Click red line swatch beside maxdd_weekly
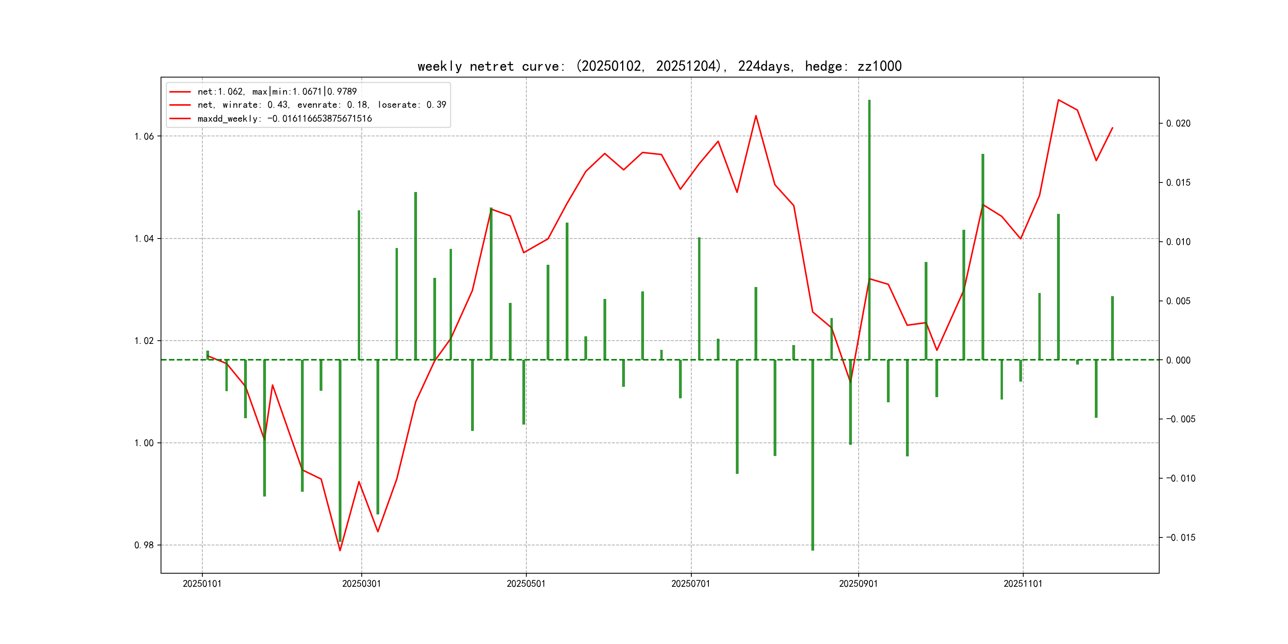The image size is (1288, 644). (x=180, y=119)
